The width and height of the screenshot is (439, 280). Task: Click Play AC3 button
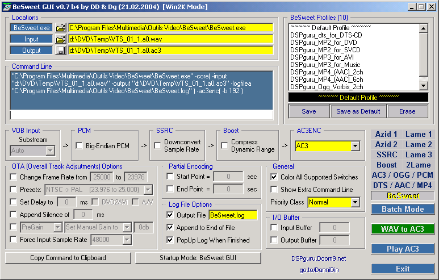click(403, 249)
